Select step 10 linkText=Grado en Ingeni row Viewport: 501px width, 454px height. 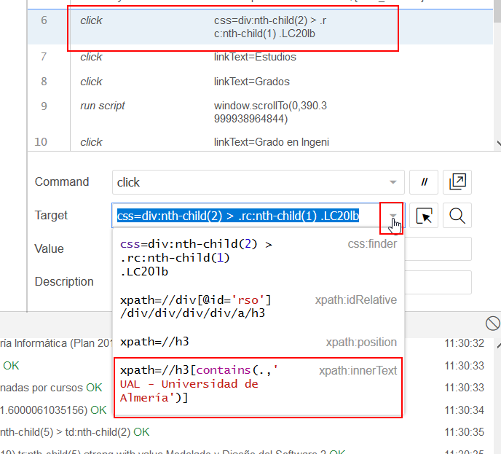260,142
